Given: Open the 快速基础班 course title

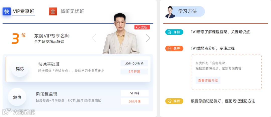Looking at the screenshot, I should 49,64.
